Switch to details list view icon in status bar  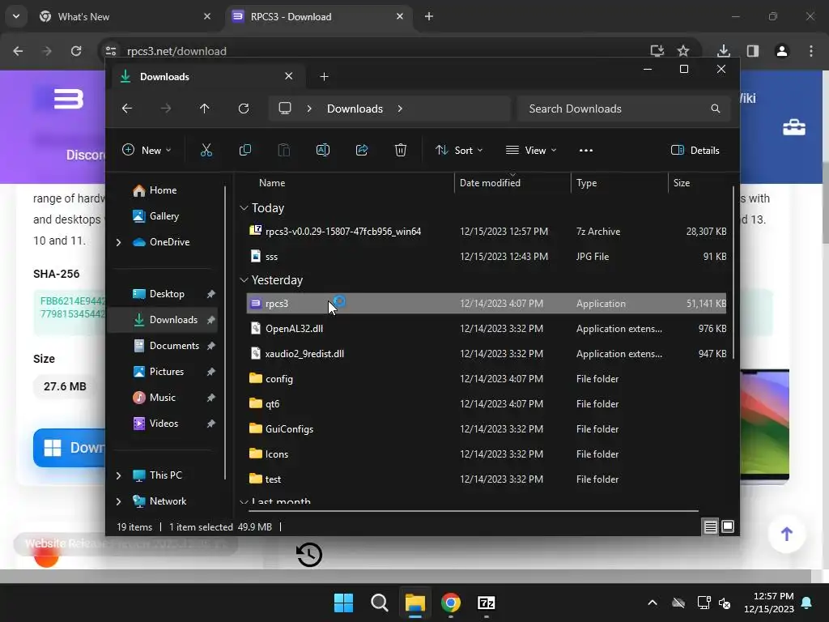(x=711, y=526)
